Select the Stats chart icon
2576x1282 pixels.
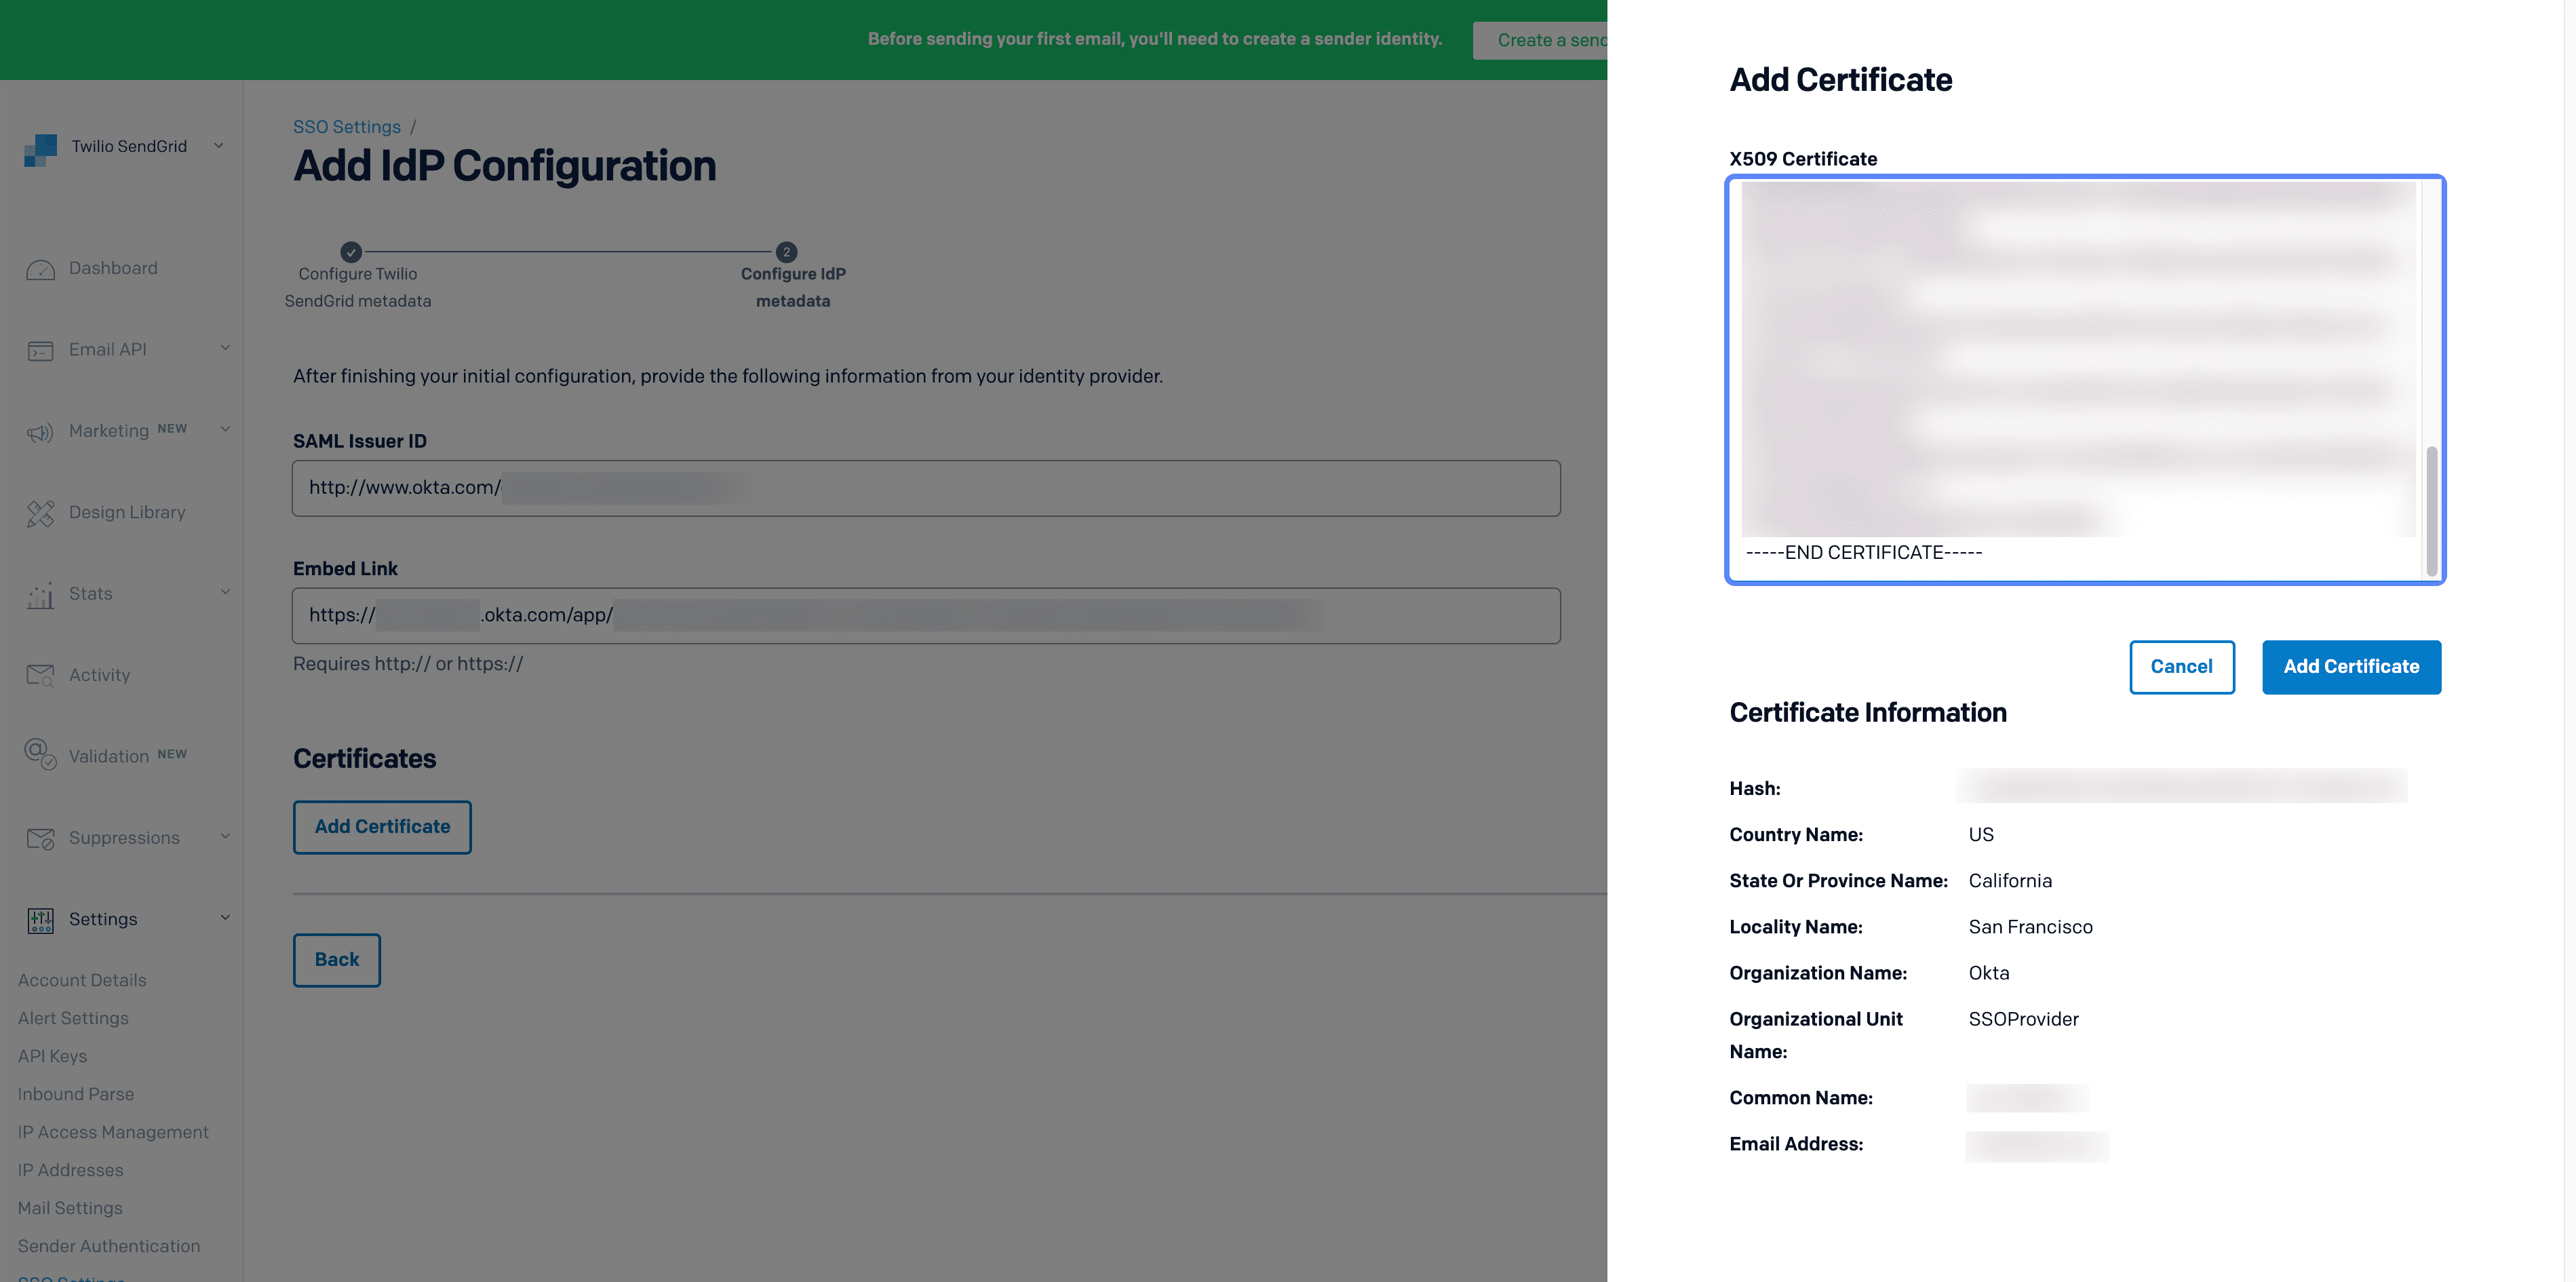tap(40, 594)
